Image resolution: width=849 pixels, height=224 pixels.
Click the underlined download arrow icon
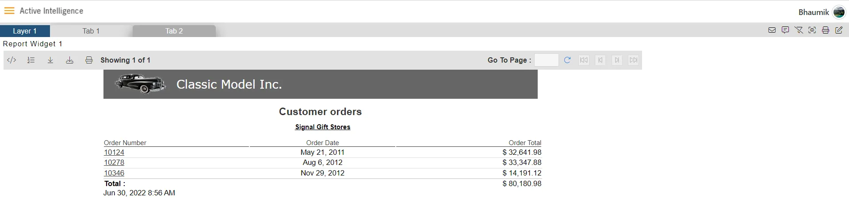pos(50,60)
